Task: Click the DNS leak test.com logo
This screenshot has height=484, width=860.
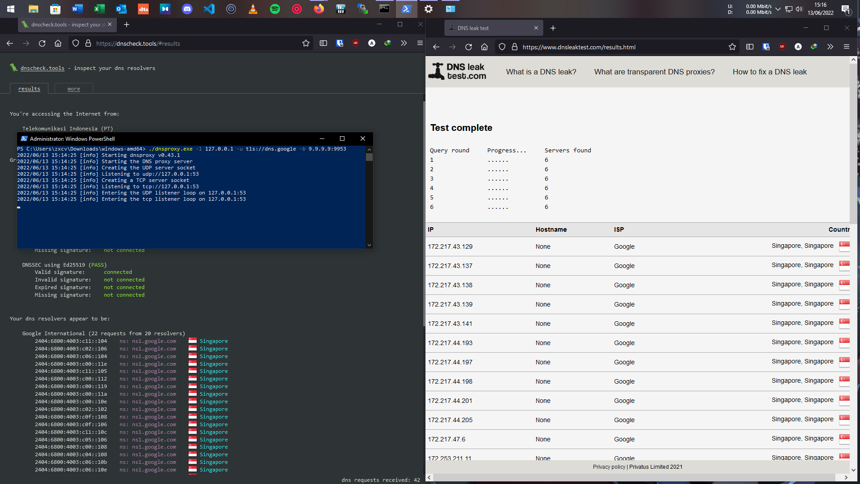Action: tap(457, 72)
